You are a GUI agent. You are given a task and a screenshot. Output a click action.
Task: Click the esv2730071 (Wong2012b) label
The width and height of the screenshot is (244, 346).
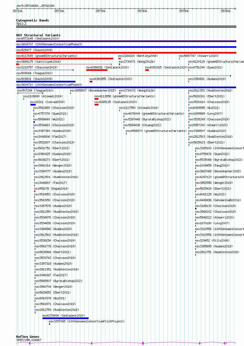(x=137, y=62)
